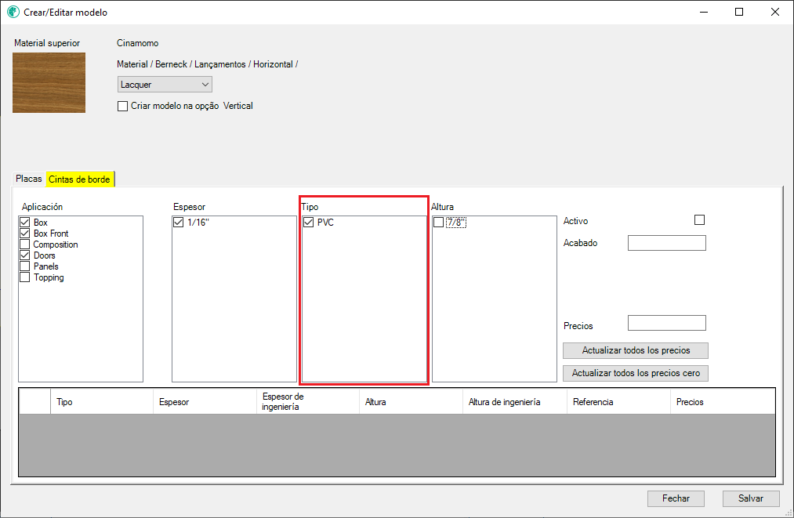Click the app icon in the title bar

coord(13,12)
